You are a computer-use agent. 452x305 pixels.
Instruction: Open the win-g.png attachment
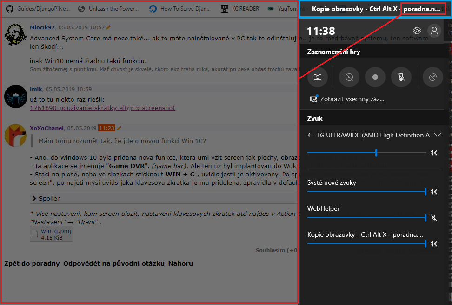pos(56,231)
